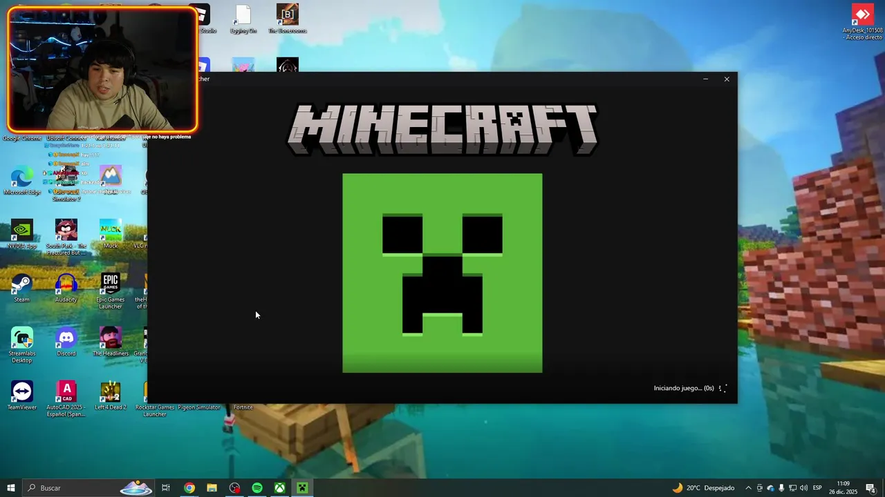Open Left 4 Dead 2 shortcut
885x497 pixels.
tap(111, 396)
